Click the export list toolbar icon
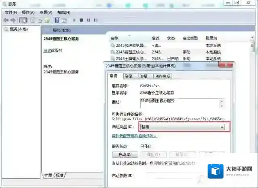This screenshot has width=258, height=188. [x=47, y=20]
